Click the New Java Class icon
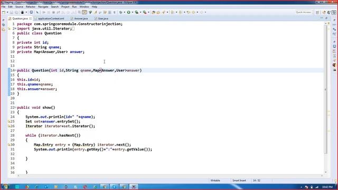The image size is (338, 190). click(158, 12)
